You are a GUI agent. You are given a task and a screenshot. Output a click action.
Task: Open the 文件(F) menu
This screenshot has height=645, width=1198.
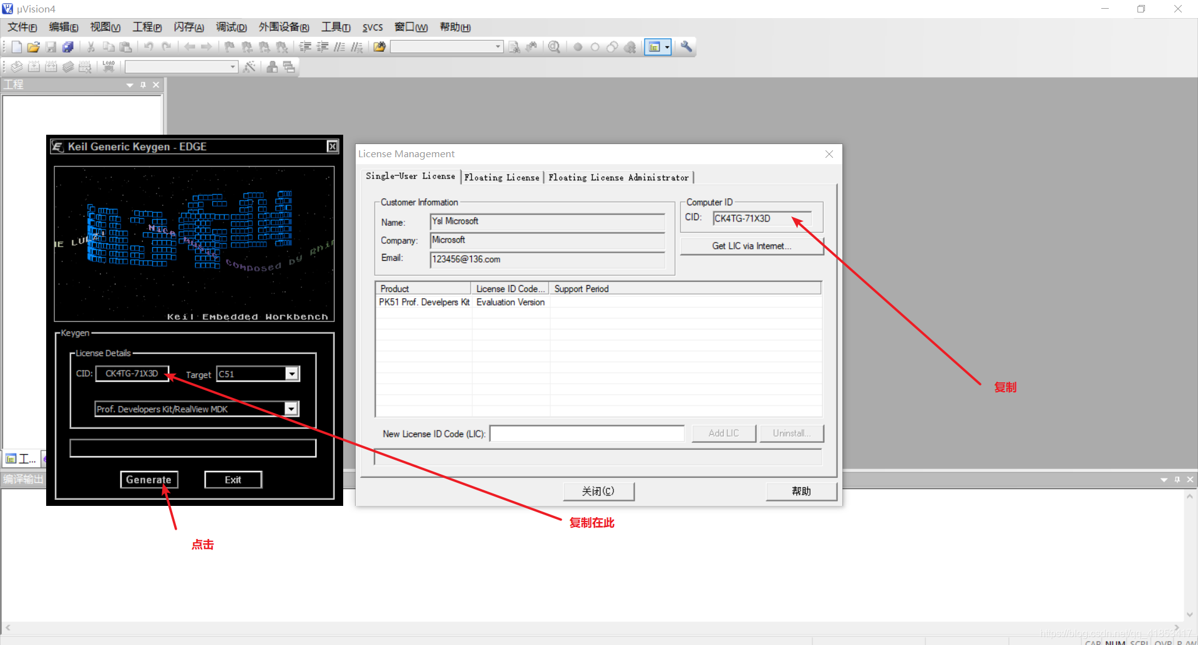point(22,27)
